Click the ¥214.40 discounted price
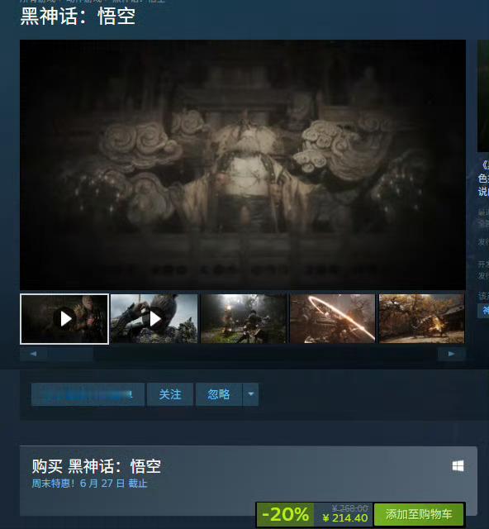The width and height of the screenshot is (489, 529). click(345, 518)
